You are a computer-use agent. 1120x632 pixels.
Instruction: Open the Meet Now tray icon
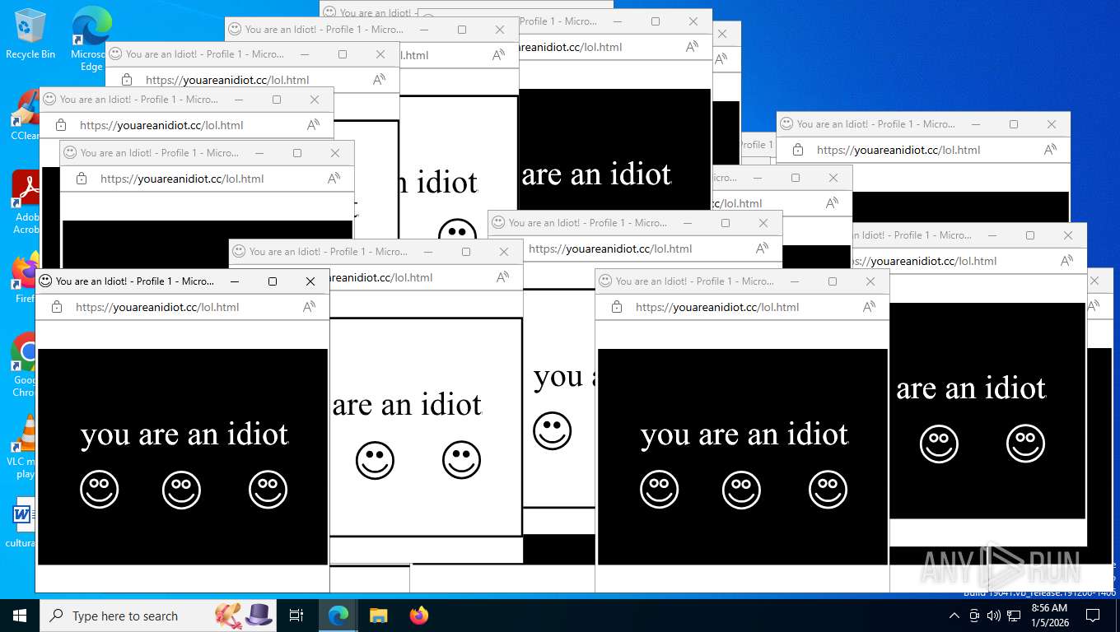coord(974,616)
